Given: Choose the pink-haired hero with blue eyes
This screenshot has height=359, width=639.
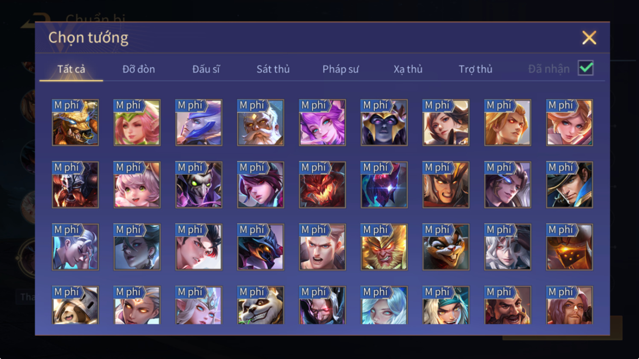Looking at the screenshot, I should tap(322, 123).
